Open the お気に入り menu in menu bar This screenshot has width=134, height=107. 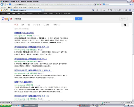23,7
